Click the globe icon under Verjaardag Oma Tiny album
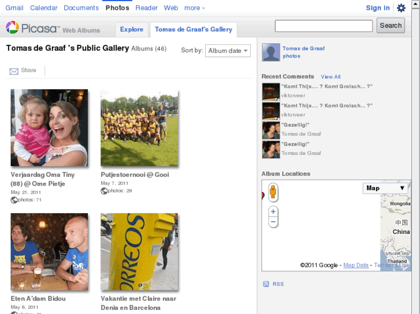This screenshot has width=420, height=314. (14, 200)
